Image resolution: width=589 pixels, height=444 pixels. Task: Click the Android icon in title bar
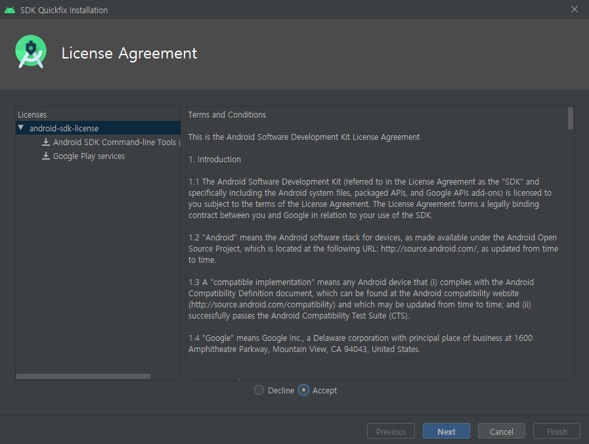(x=10, y=10)
